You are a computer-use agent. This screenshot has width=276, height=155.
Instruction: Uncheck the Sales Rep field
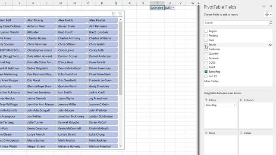[206, 72]
